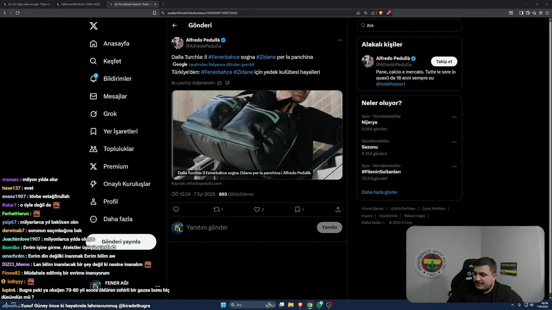Screen dimensions: 552x310
Task: Click the Ara search box on X
Action: pyautogui.click(x=409, y=25)
